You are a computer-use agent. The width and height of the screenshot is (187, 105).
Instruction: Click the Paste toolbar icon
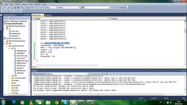[x=28, y=8]
